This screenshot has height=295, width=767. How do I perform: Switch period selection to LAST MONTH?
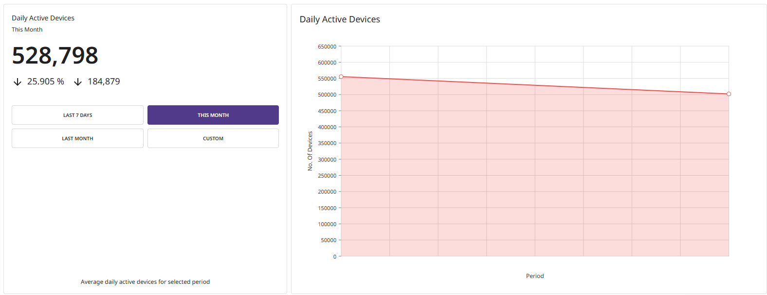tap(77, 138)
